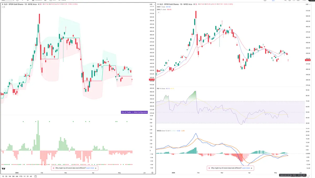The width and height of the screenshot is (315, 178).
Task: Click the 417.29 current price tag on right axis
Action: tap(308, 60)
